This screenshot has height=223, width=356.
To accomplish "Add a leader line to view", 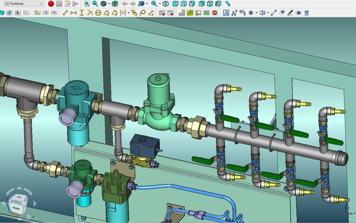I will 234,13.
